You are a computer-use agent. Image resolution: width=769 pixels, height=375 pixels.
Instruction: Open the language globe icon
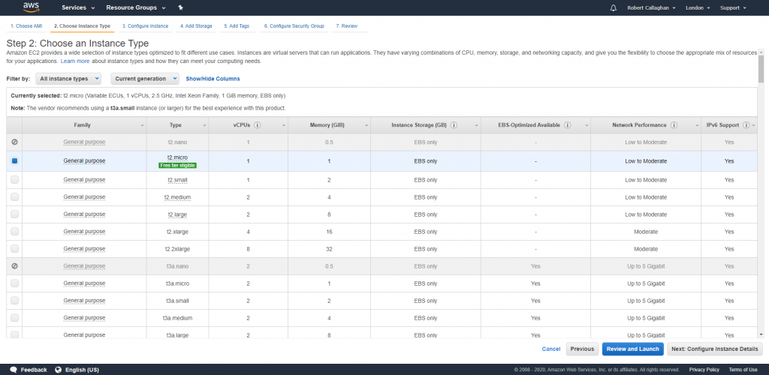click(x=59, y=370)
